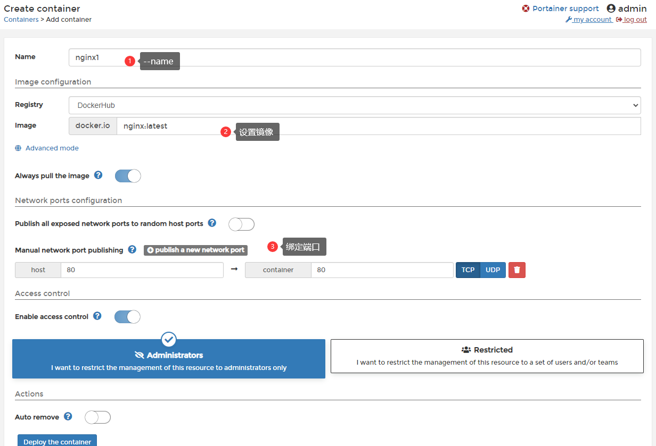The width and height of the screenshot is (656, 446).
Task: Click publish a new network port button
Action: [195, 250]
